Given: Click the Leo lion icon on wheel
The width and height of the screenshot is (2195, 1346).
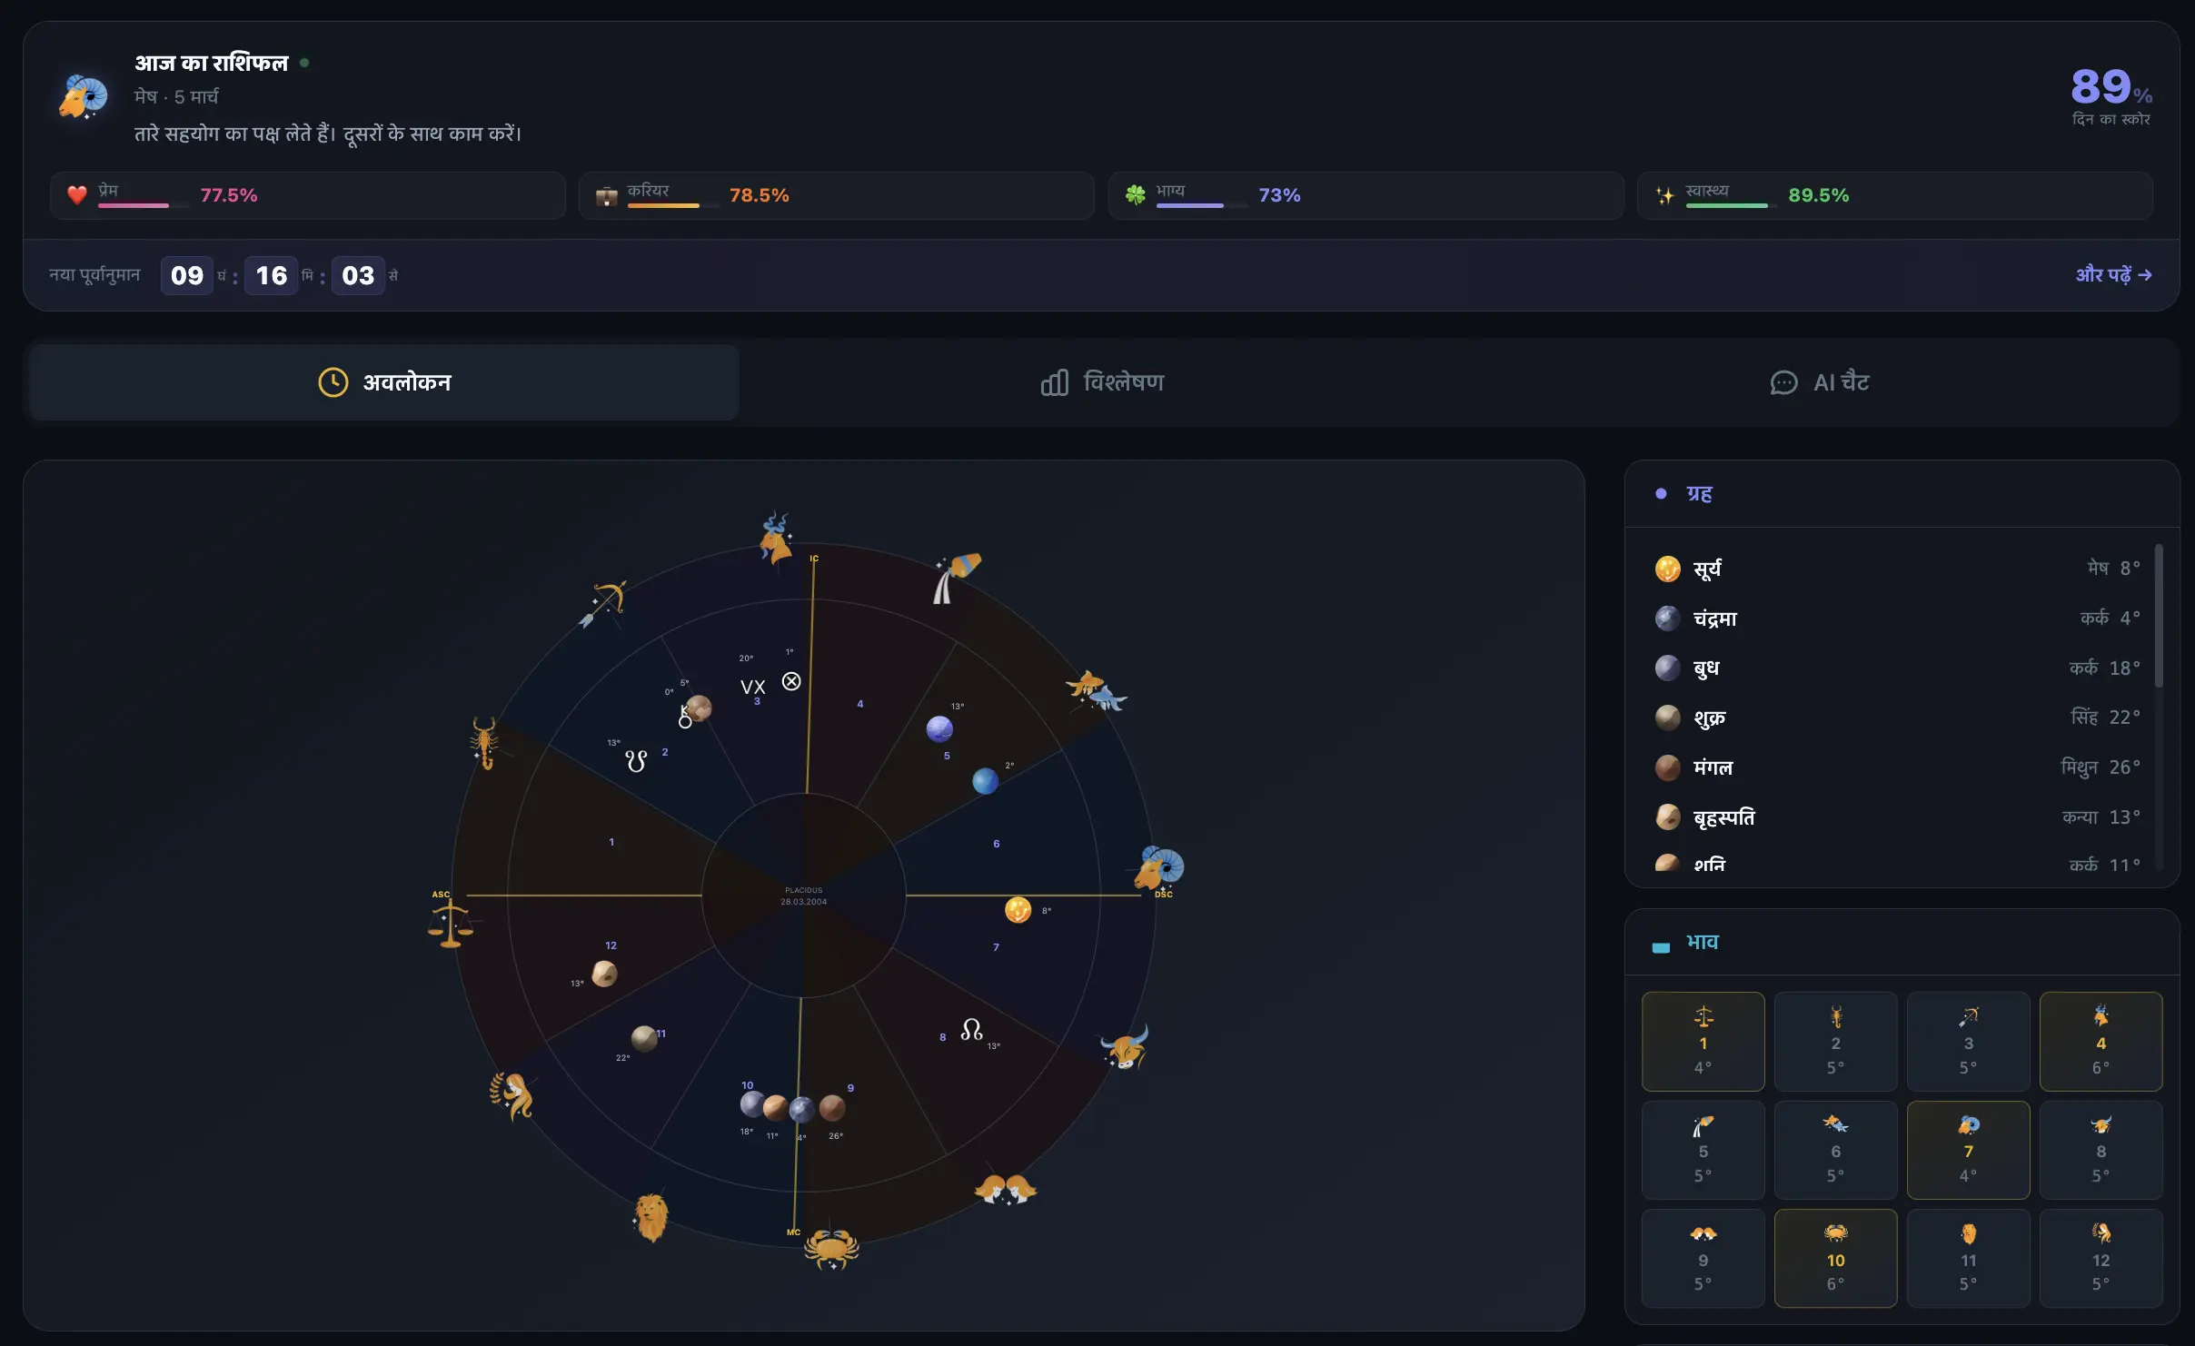Looking at the screenshot, I should pyautogui.click(x=651, y=1216).
